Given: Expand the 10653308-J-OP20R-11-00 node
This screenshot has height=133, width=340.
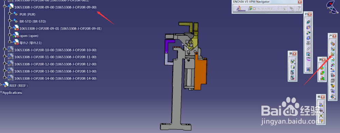Looking at the screenshot, I should pyautogui.click(x=4, y=56).
